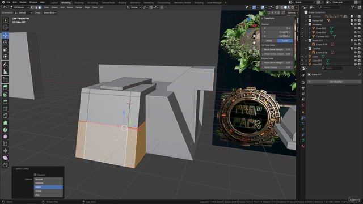Choose the 3D Cursor tool
Screen dimensions: 363x204
pyautogui.click(x=5, y=28)
